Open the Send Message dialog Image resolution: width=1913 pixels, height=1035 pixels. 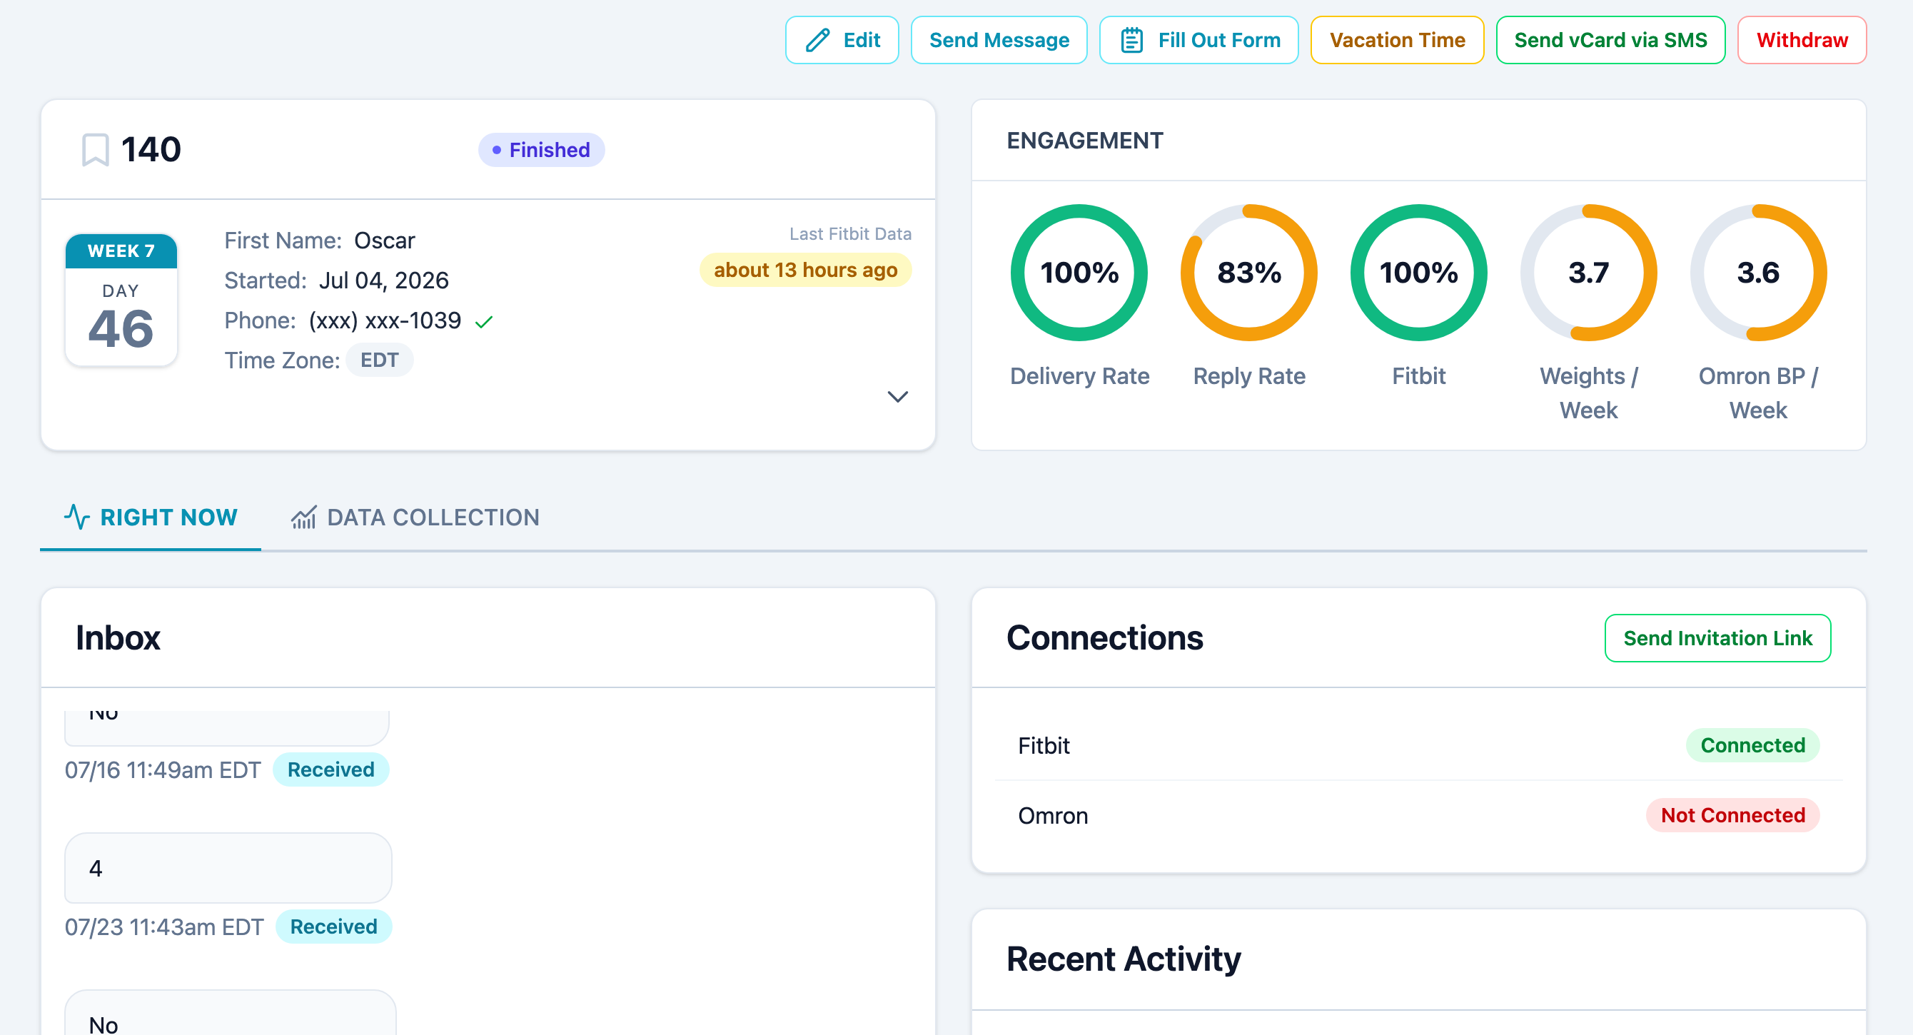click(x=999, y=40)
